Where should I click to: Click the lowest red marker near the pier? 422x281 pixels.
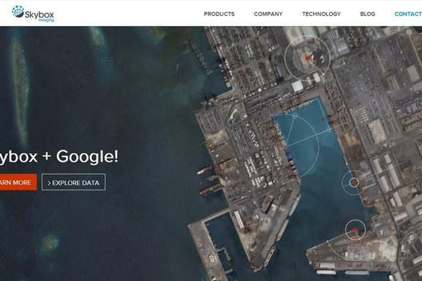click(x=356, y=230)
